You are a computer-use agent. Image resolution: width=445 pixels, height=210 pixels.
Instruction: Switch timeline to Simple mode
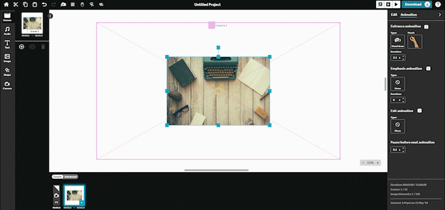(x=57, y=177)
